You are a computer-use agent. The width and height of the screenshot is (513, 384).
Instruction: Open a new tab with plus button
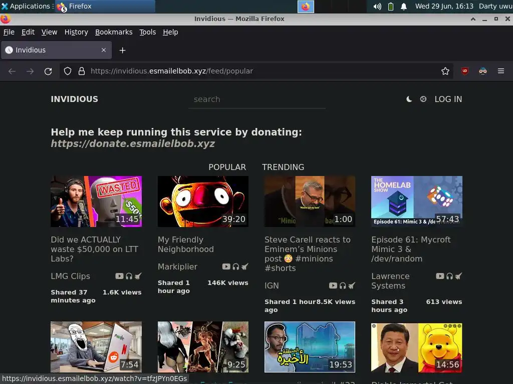(x=122, y=50)
